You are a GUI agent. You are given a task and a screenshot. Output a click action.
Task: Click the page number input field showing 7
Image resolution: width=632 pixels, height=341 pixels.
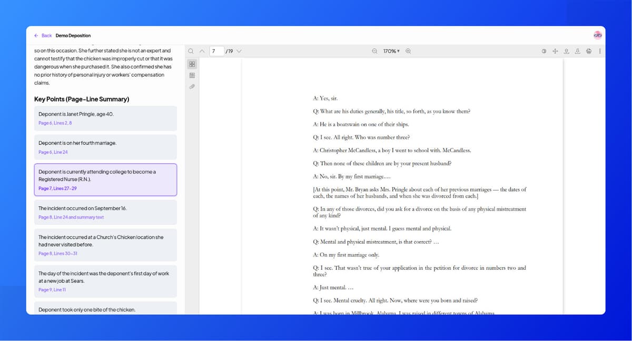216,51
